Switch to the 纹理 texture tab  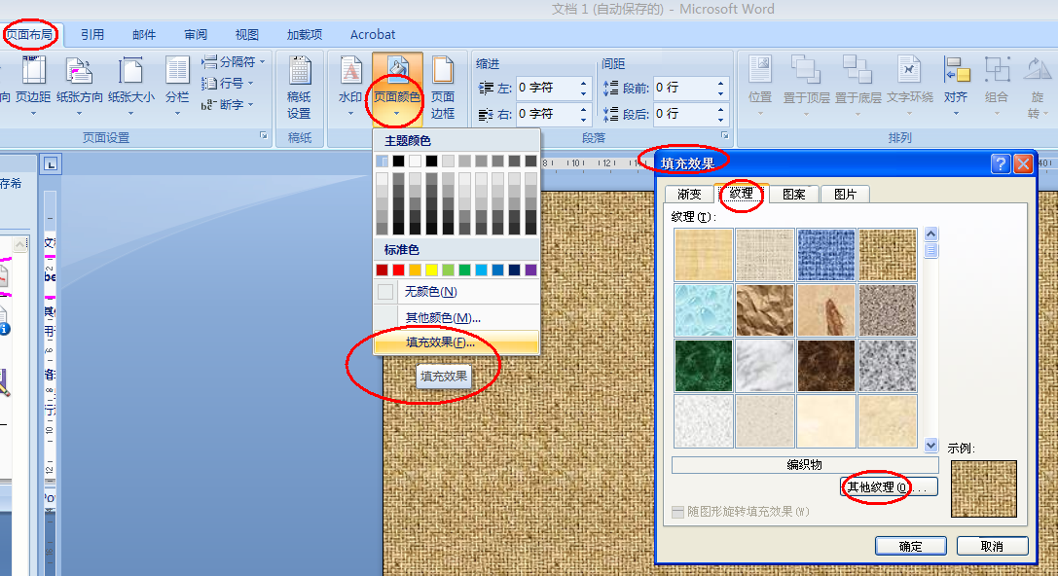pyautogui.click(x=742, y=194)
